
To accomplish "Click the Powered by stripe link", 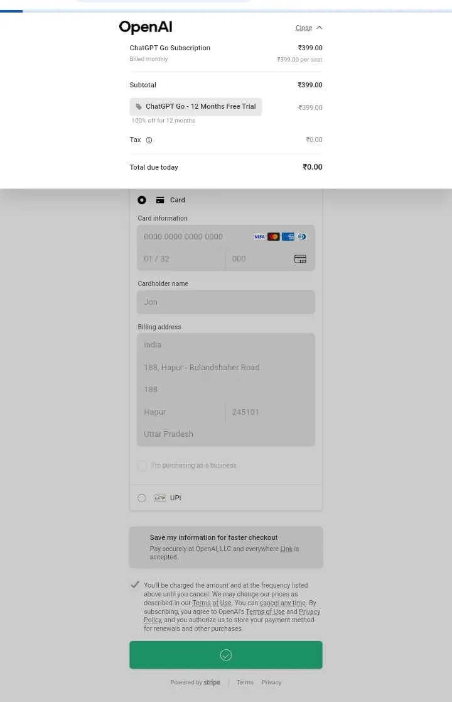I will coord(195,683).
